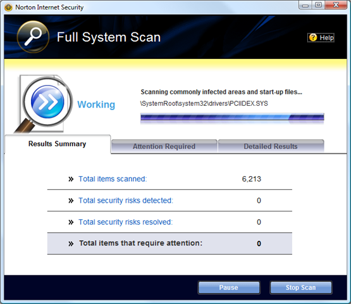The height and width of the screenshot is (304, 351).
Task: Open the Total items scanned link
Action: tap(113, 179)
